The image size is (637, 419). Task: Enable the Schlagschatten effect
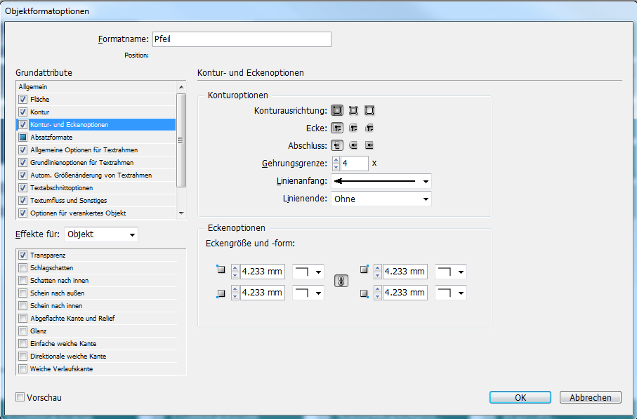(x=23, y=267)
